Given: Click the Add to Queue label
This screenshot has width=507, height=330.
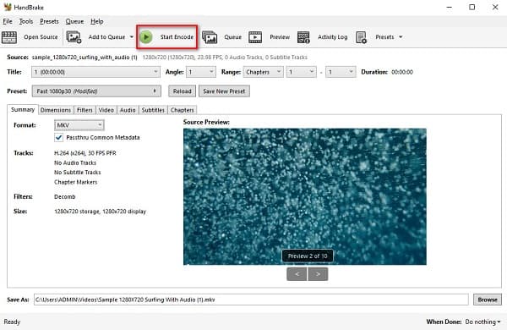Looking at the screenshot, I should [x=106, y=37].
